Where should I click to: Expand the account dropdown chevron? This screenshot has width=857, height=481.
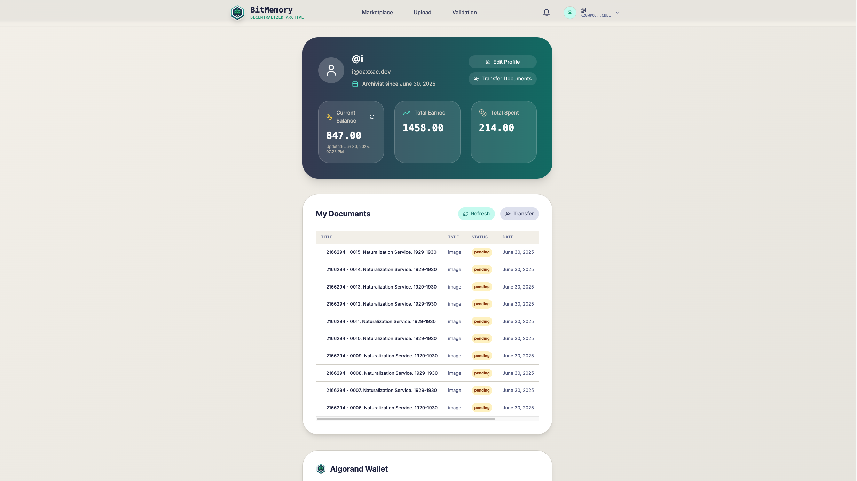coord(618,13)
